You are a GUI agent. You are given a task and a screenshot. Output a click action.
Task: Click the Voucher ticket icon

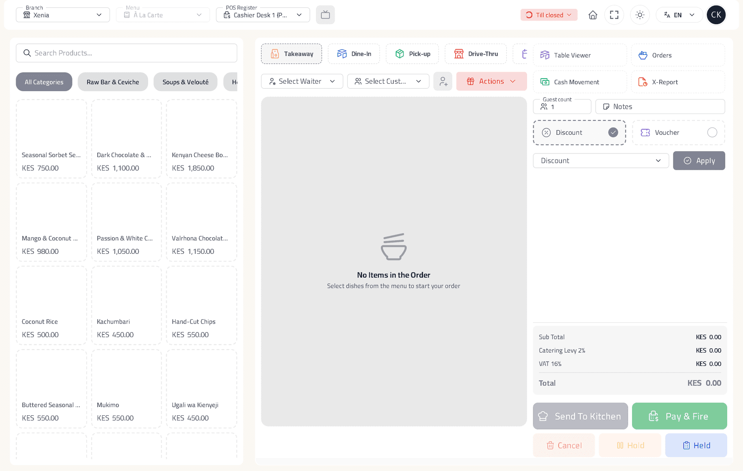pos(645,133)
